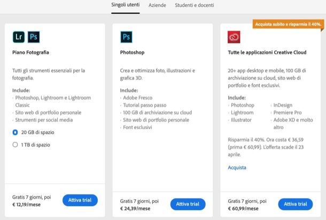Click the Ps icon above the Photoshop title

pos(126,37)
